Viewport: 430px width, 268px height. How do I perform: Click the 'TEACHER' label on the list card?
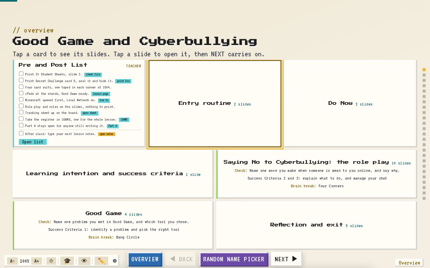point(133,66)
